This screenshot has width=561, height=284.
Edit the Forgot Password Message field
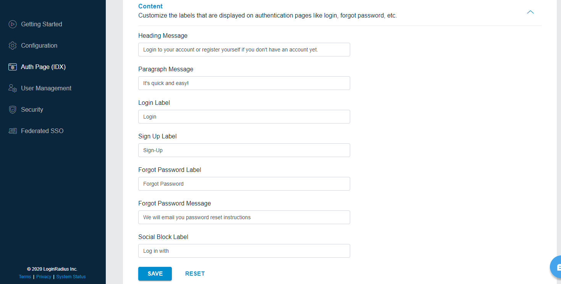(244, 217)
